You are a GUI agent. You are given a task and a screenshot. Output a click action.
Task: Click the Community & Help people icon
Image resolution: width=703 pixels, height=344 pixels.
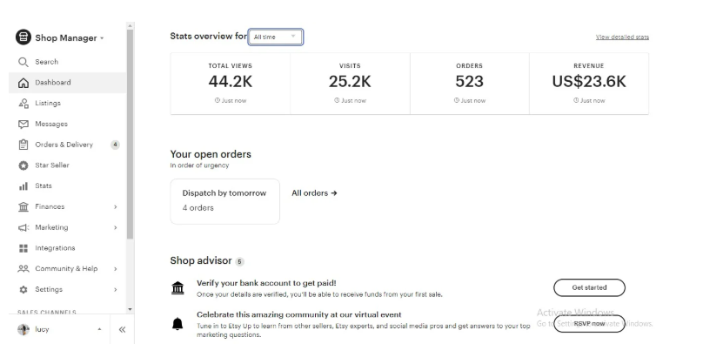[x=23, y=268]
